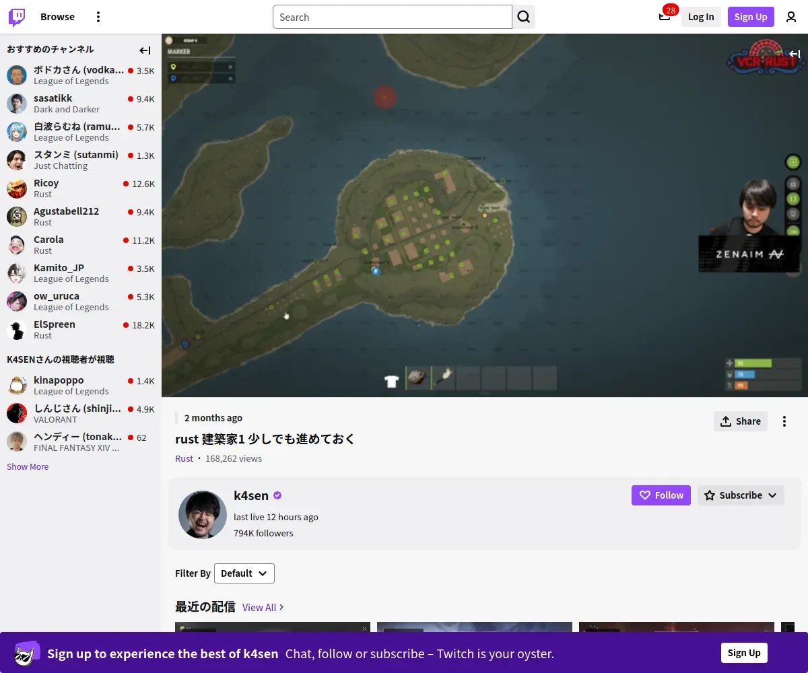The image size is (808, 673).
Task: Open the Subscribe dropdown button
Action: (x=741, y=495)
